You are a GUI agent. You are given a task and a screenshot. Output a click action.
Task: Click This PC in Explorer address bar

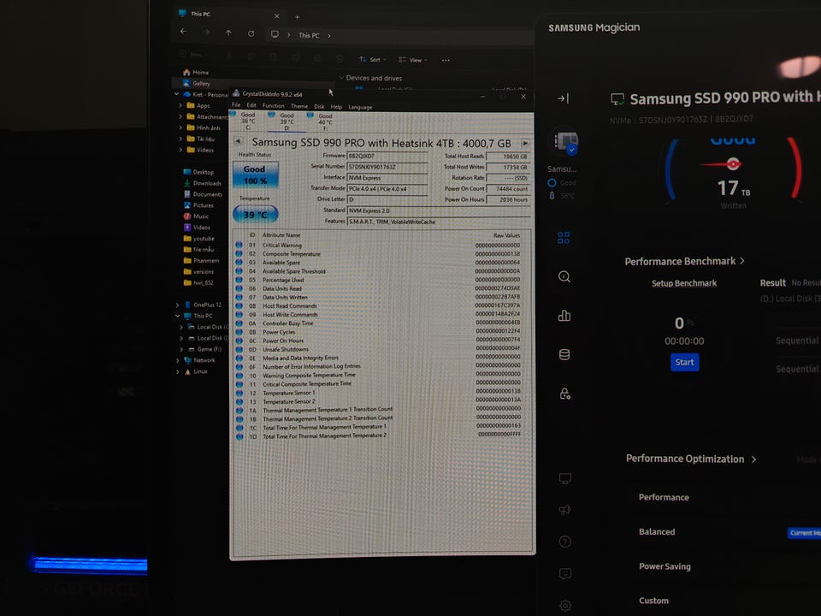click(x=309, y=35)
